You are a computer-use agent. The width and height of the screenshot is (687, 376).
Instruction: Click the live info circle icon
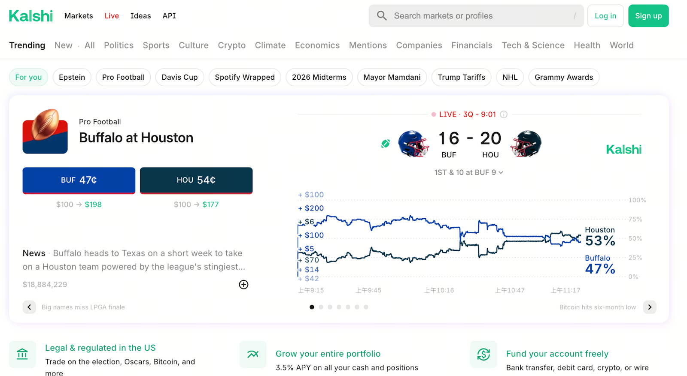(x=504, y=114)
